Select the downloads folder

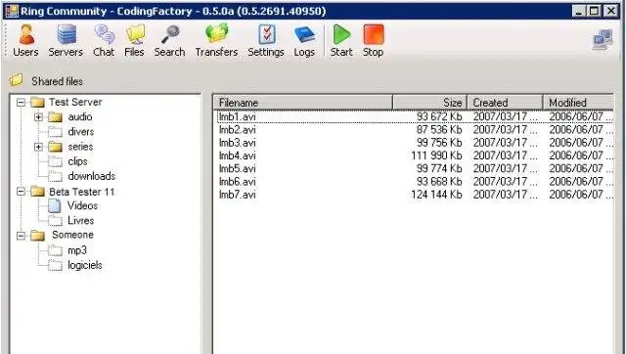[91, 176]
